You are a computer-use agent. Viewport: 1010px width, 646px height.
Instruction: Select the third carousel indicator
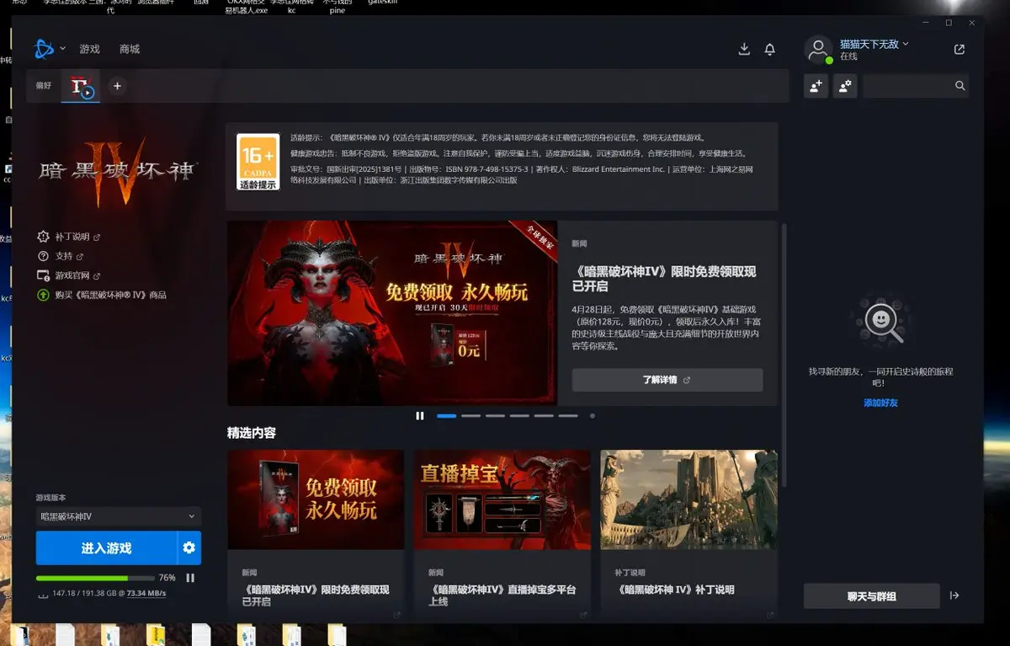(496, 415)
